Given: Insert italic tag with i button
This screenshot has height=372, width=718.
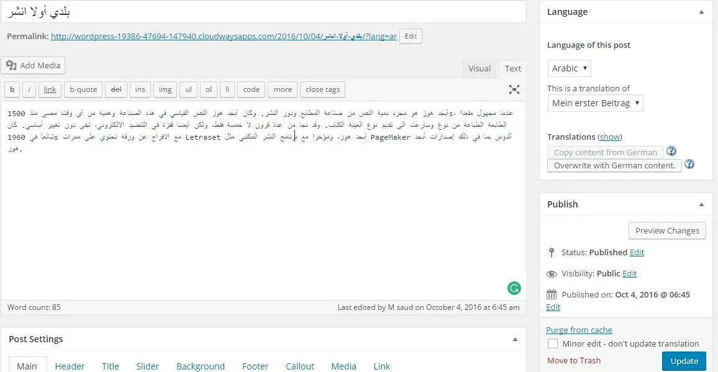Looking at the screenshot, I should (x=29, y=89).
